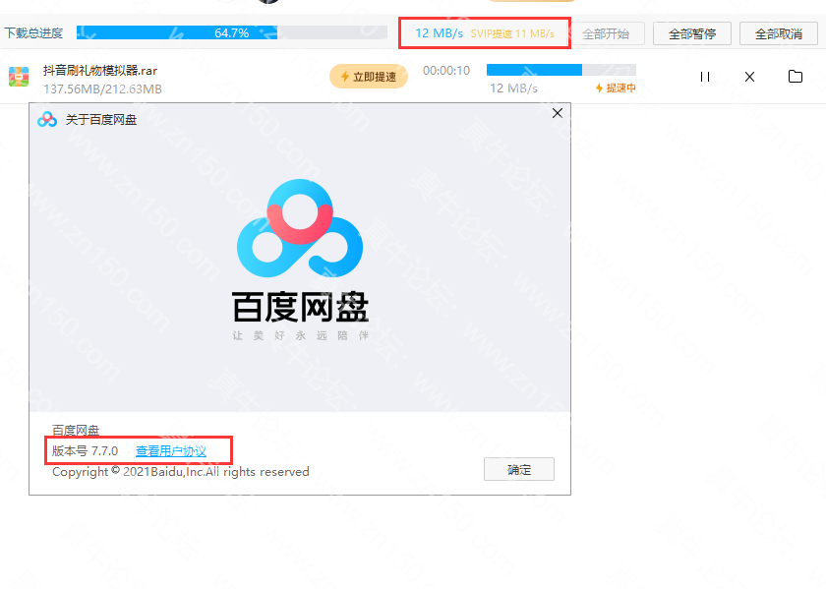Click the 提速中 status label
The image size is (826, 589).
point(616,88)
